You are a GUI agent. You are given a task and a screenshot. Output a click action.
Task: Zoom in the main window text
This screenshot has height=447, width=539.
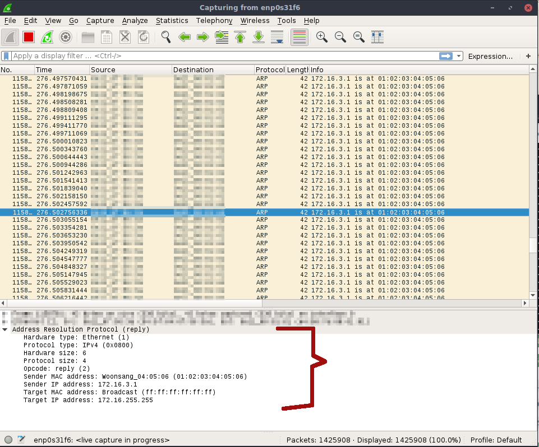click(322, 37)
